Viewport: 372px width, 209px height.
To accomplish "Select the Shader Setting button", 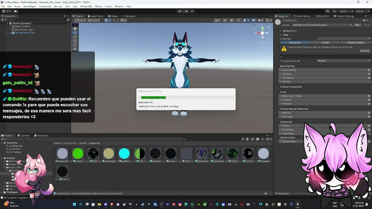I will coord(355,42).
